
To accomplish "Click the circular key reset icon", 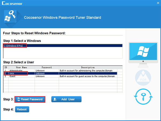I will click(x=143, y=97).
